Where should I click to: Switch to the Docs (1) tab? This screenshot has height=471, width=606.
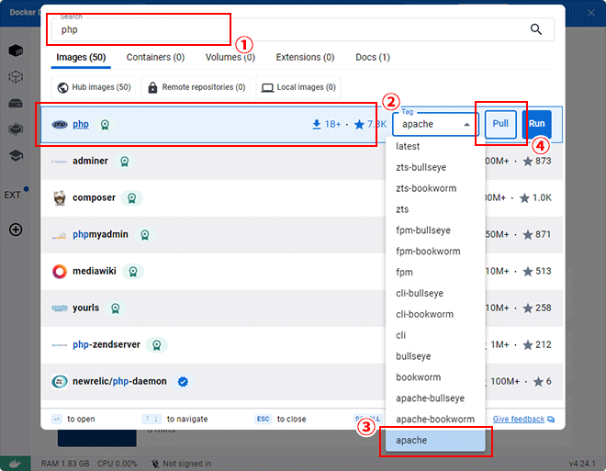[373, 58]
